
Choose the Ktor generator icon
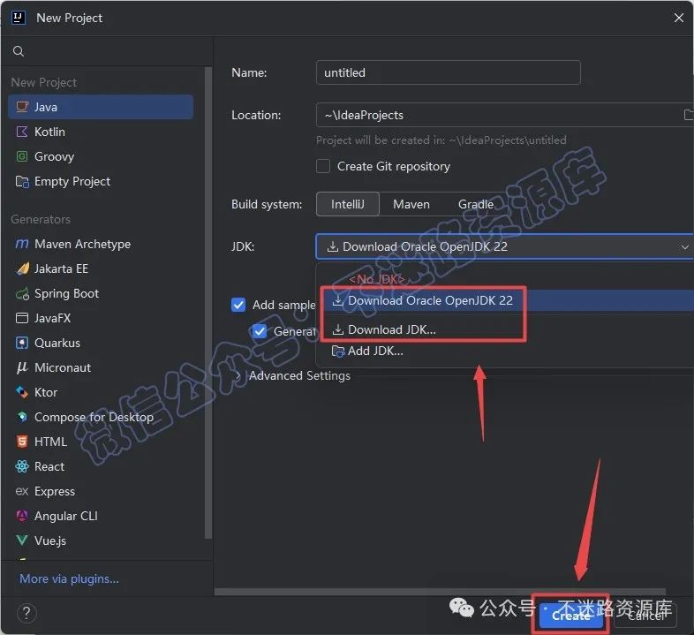pos(22,392)
